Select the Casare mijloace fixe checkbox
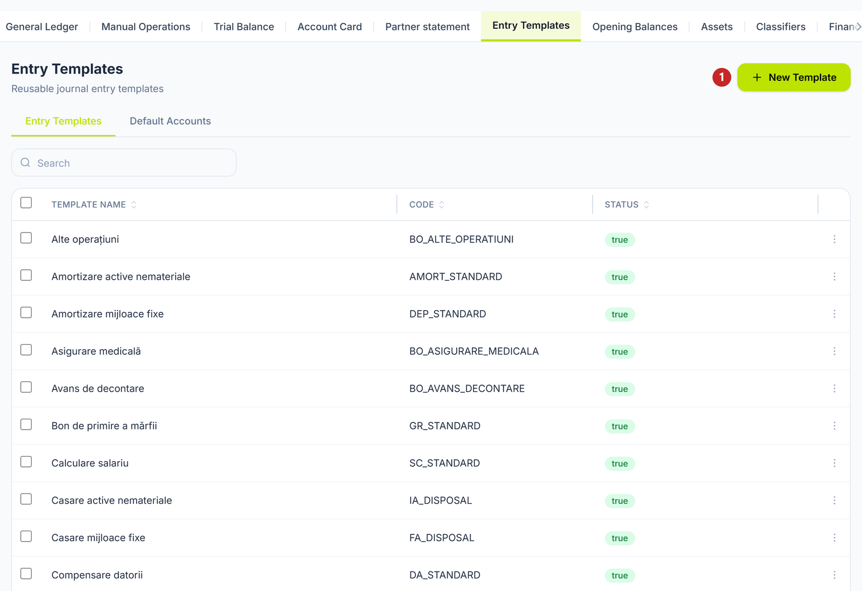This screenshot has width=862, height=591. [26, 536]
